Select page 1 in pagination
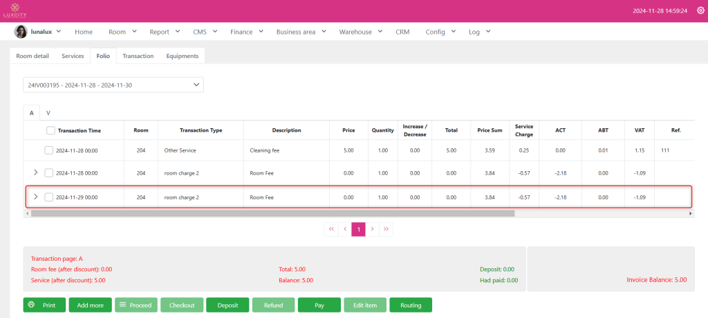This screenshot has width=708, height=318. 358,229
